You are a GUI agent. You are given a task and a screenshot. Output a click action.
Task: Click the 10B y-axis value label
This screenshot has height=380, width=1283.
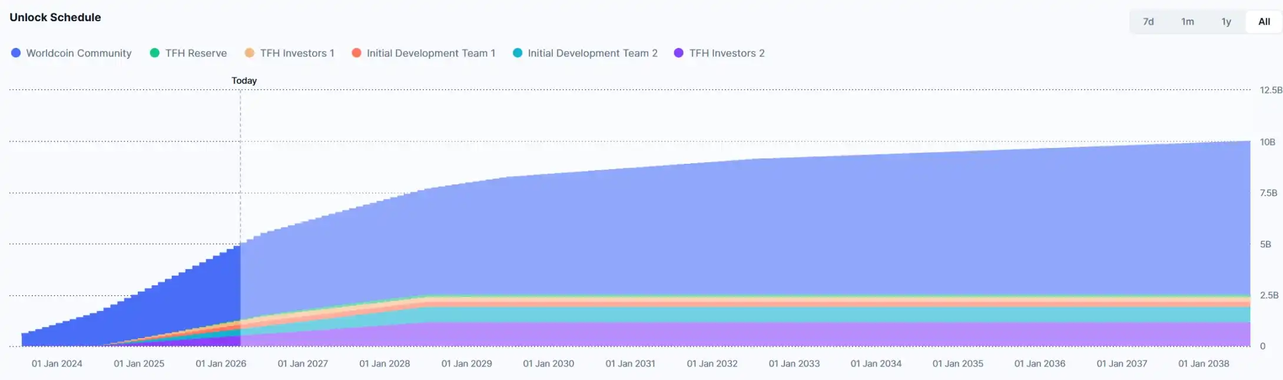(x=1267, y=142)
